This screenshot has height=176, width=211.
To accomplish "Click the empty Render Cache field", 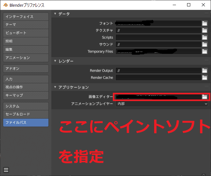I will tap(158, 77).
